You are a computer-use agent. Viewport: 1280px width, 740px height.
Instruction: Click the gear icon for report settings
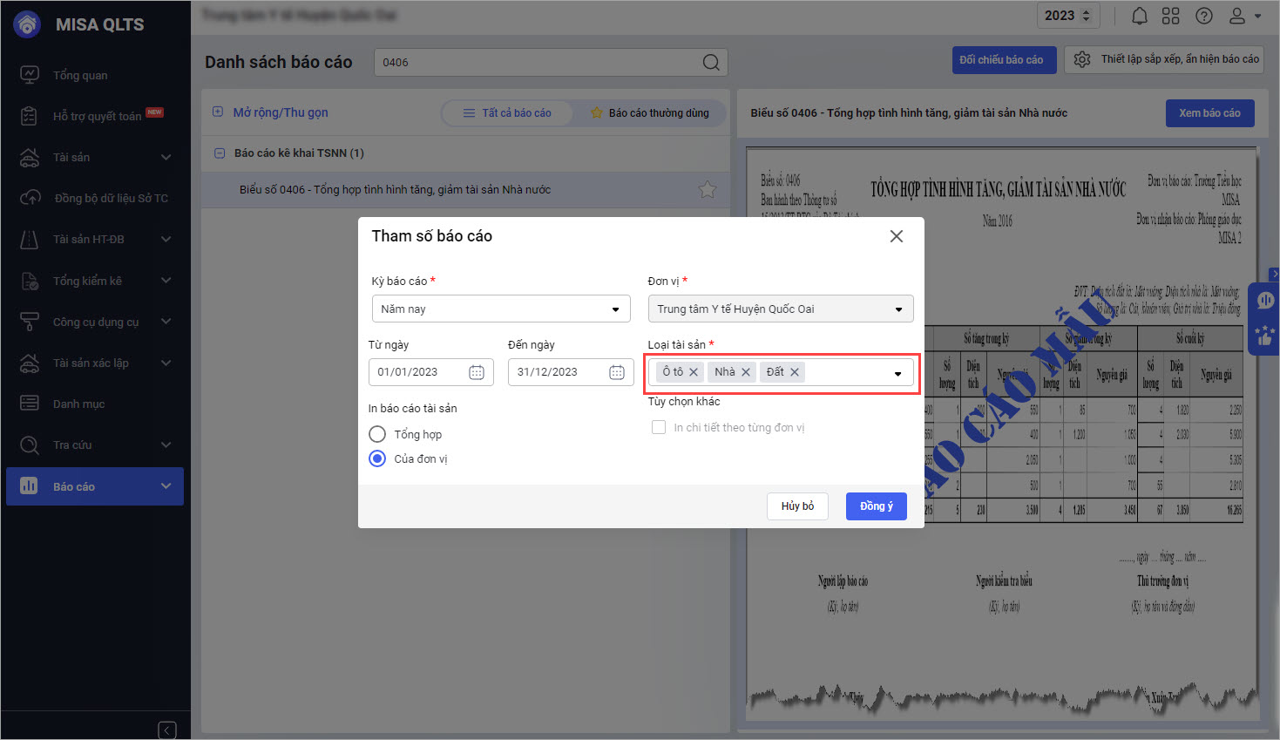tap(1082, 59)
